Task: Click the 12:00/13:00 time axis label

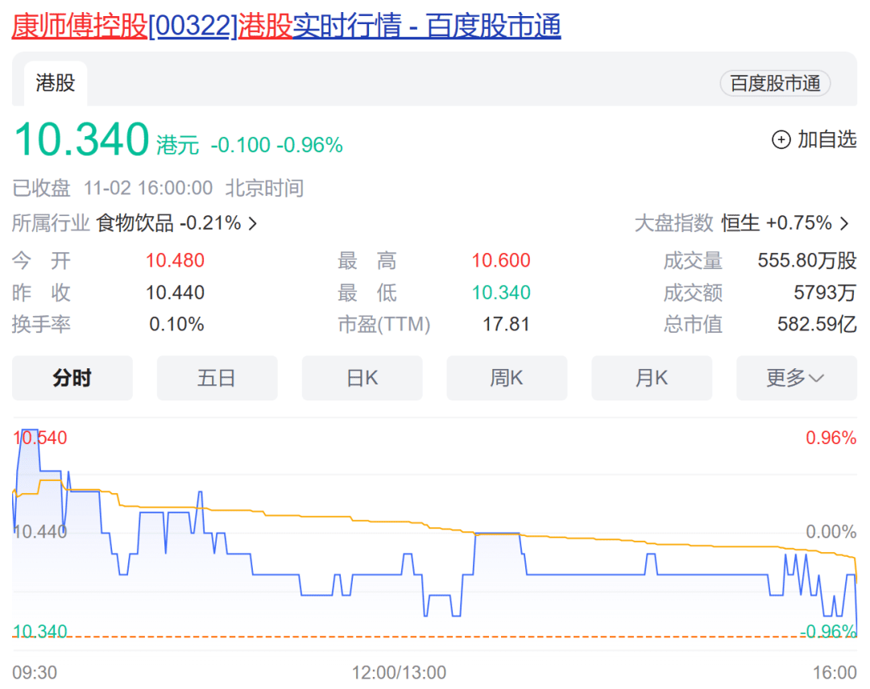Action: pyautogui.click(x=399, y=672)
